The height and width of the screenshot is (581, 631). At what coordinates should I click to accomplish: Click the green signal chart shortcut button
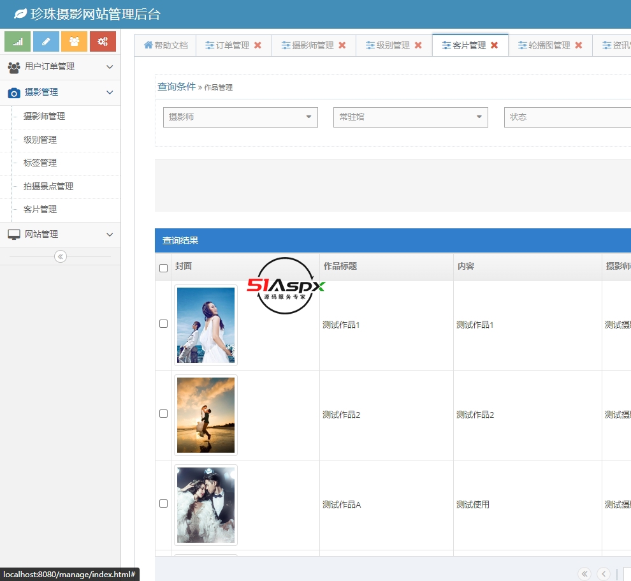tap(17, 41)
